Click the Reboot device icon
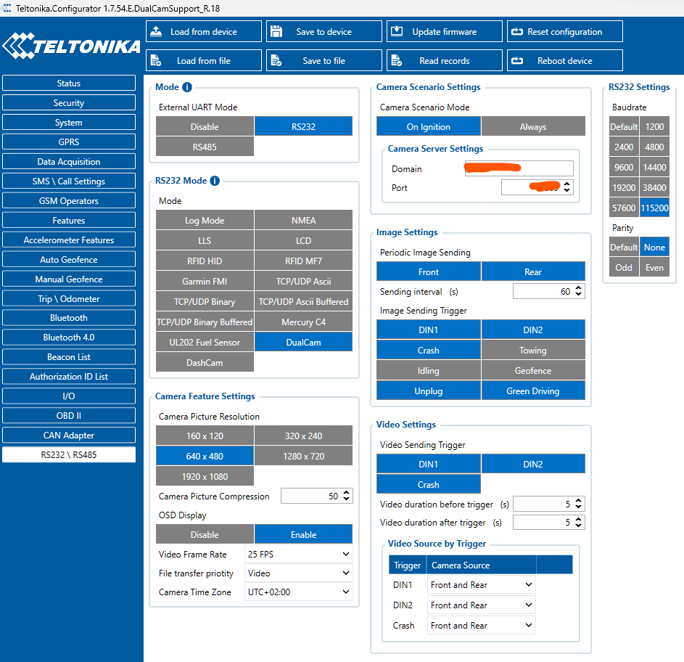The image size is (684, 662). (x=517, y=60)
